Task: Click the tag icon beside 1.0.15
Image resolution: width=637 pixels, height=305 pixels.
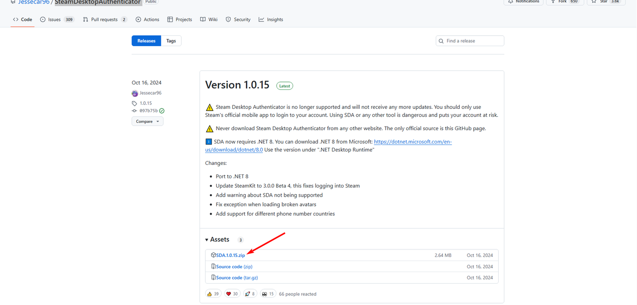Action: point(135,103)
